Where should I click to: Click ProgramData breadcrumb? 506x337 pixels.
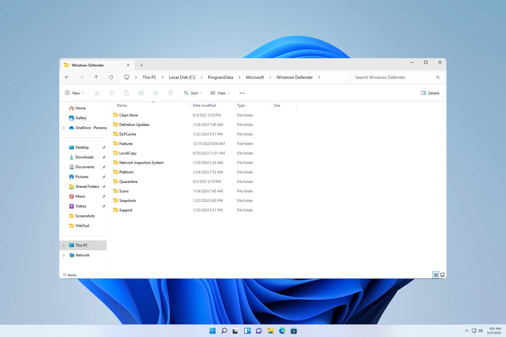[x=220, y=77]
